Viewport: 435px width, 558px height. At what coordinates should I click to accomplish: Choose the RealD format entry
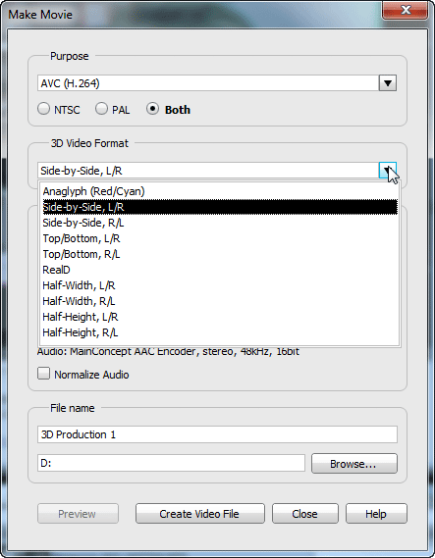pyautogui.click(x=220, y=270)
